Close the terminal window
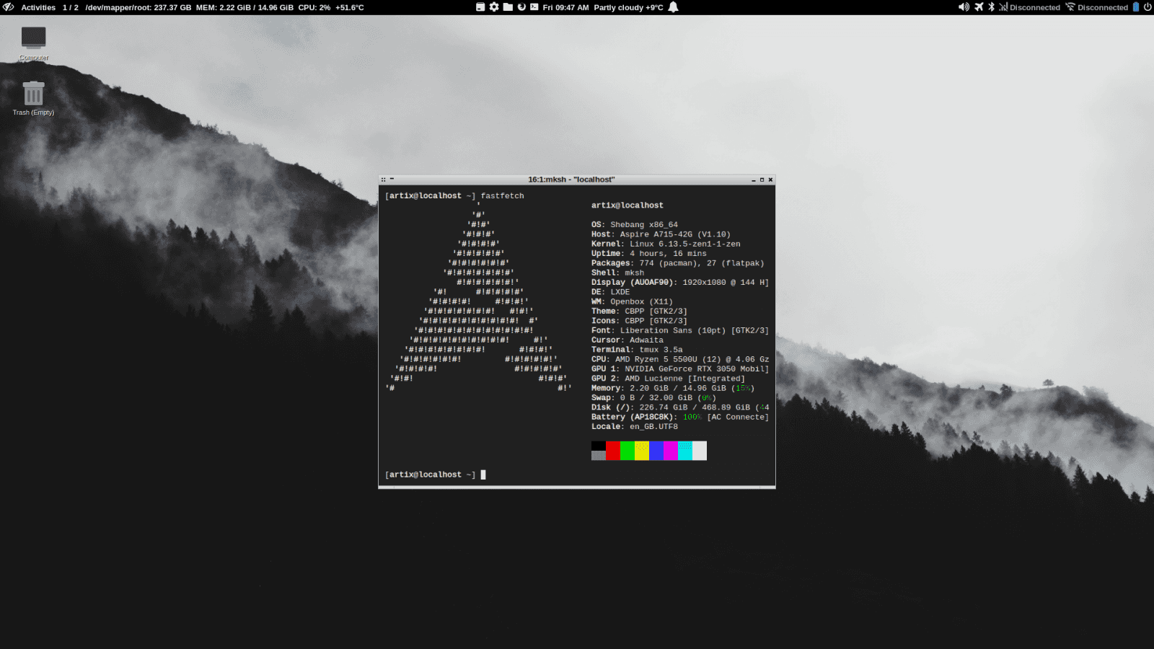The height and width of the screenshot is (649, 1154). point(770,180)
